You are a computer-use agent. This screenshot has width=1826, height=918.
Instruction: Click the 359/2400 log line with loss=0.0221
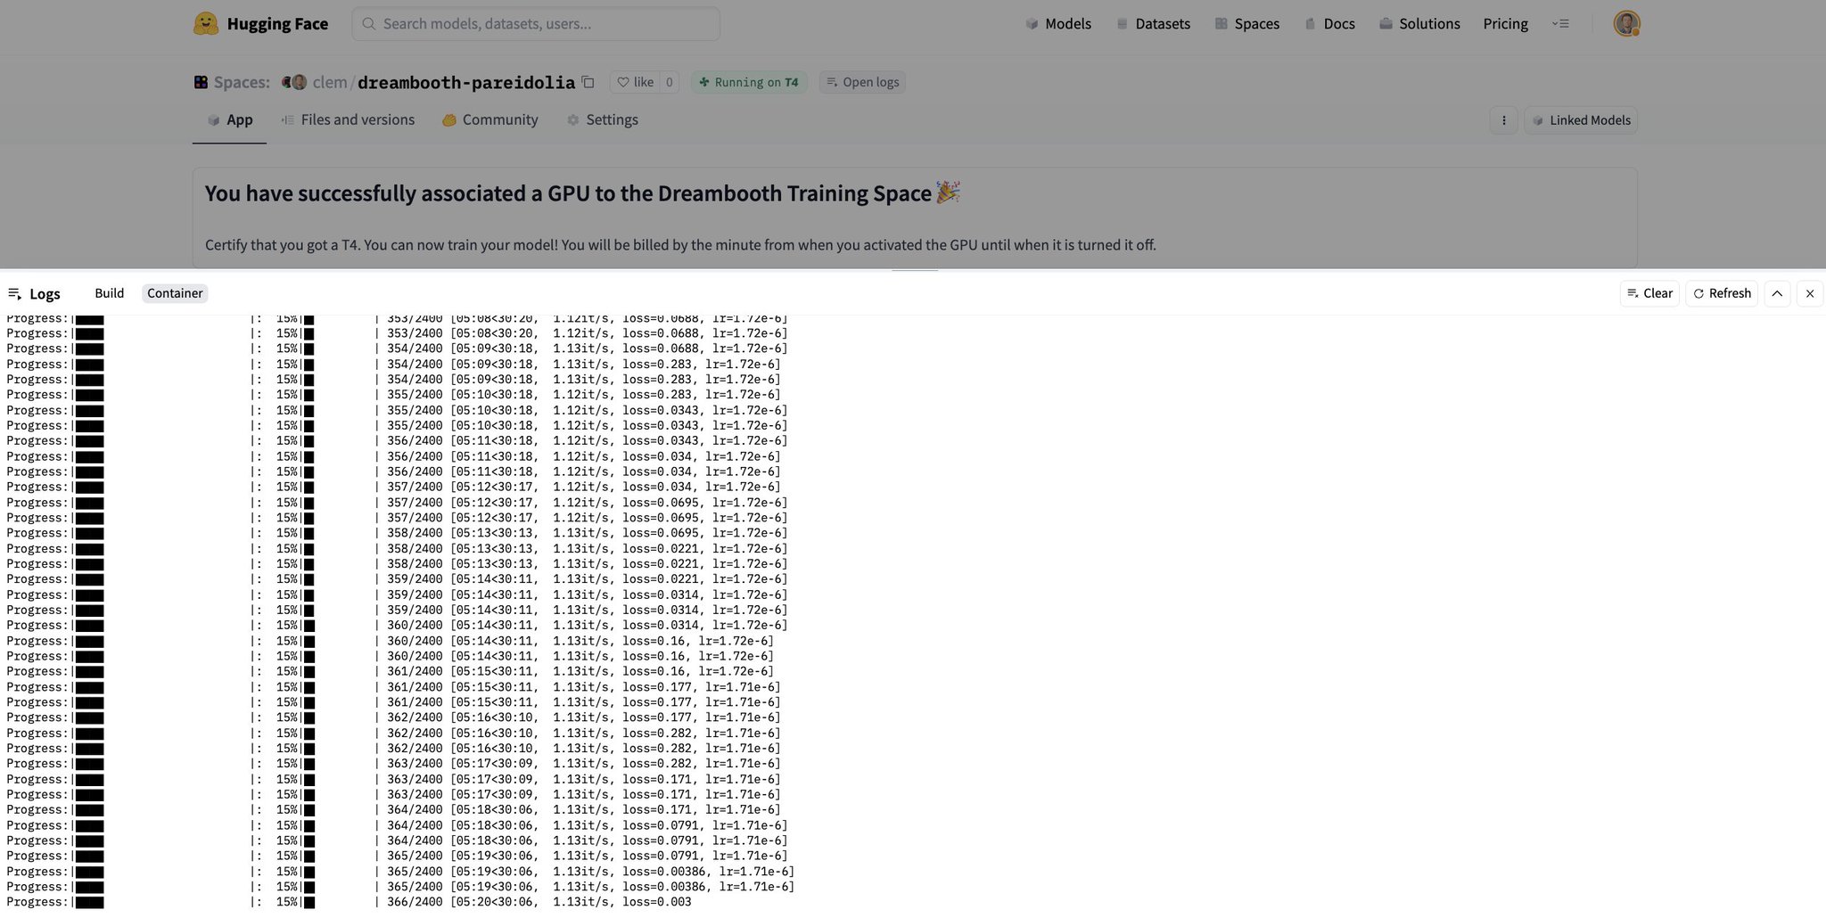[x=397, y=579]
